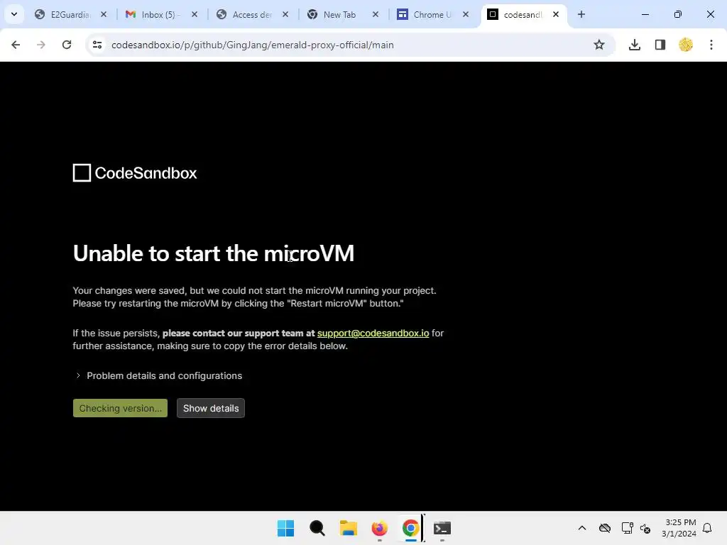727x545 pixels.
Task: Click the support@codesandbox.io email link
Action: tap(373, 334)
